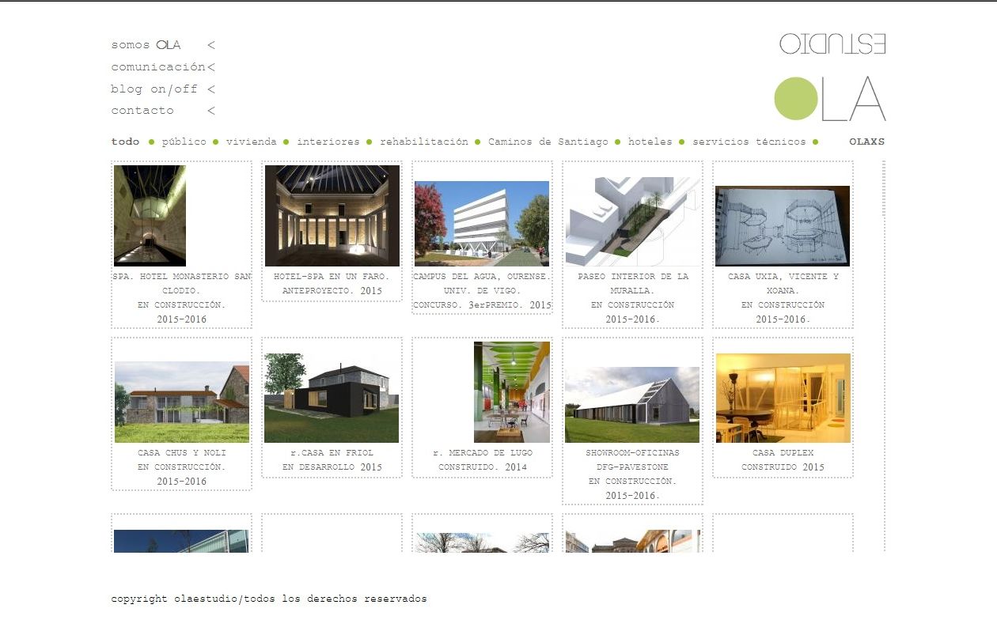Select the 'todo' filter tab

[x=125, y=142]
